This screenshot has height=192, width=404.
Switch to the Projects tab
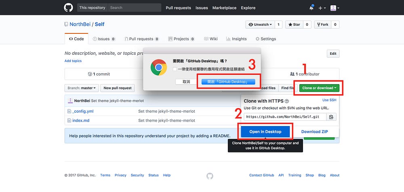181,39
